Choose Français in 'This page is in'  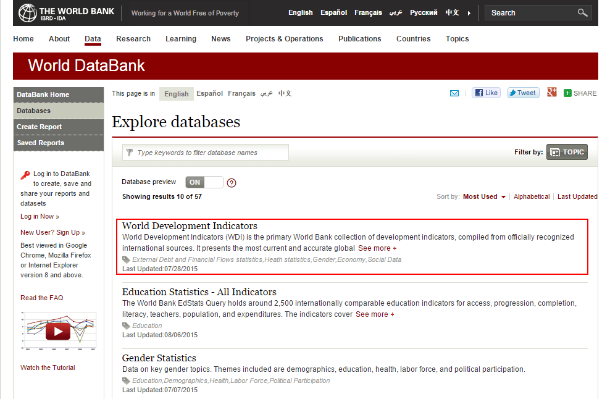pos(241,93)
